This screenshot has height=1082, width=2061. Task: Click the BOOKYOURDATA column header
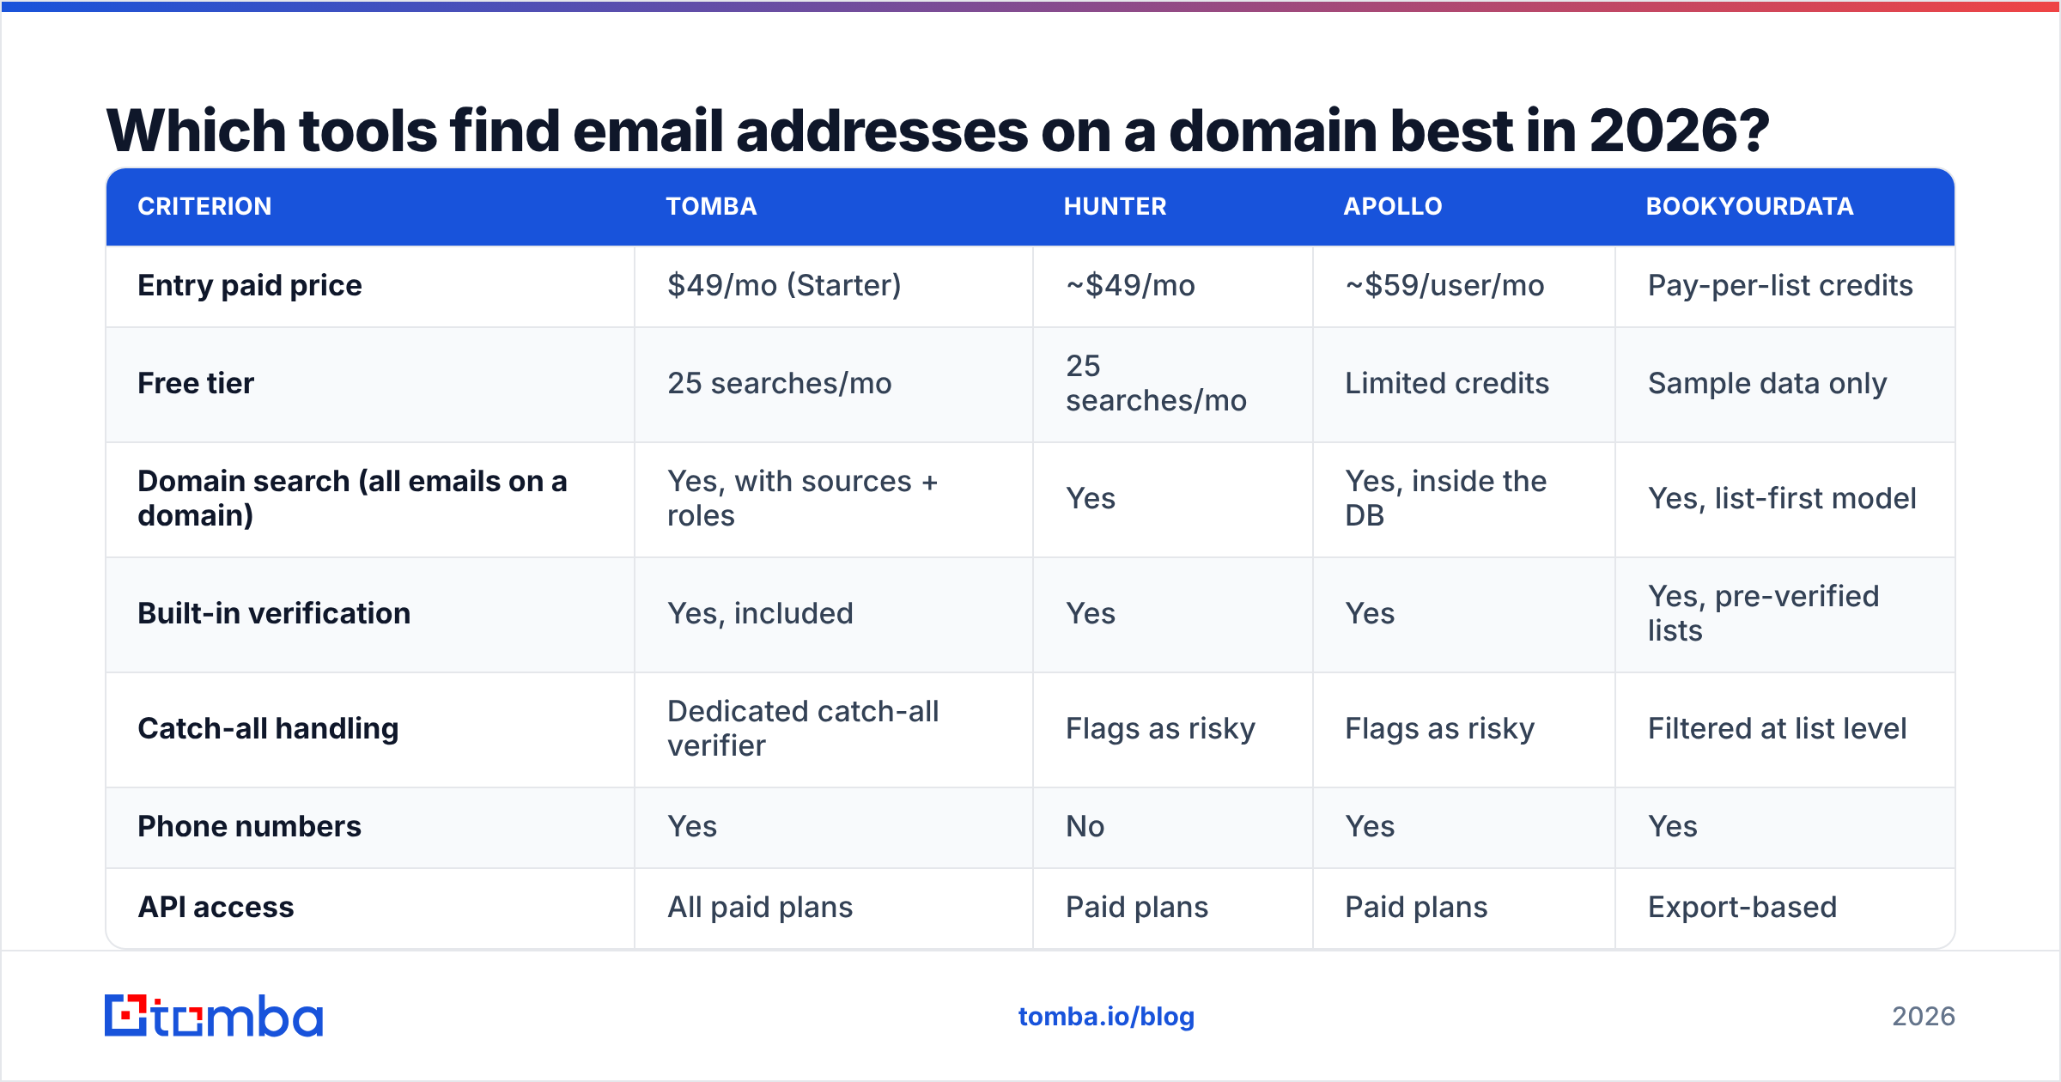click(1749, 206)
